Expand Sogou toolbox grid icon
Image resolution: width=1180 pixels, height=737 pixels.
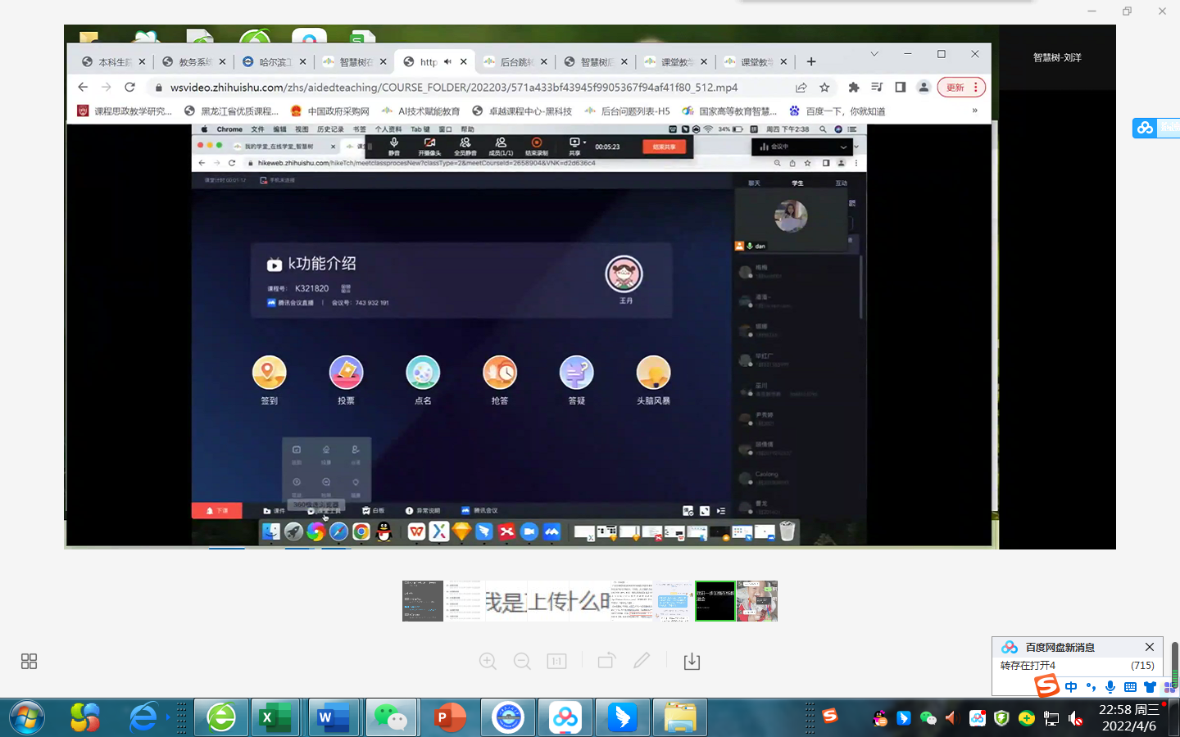point(1169,687)
